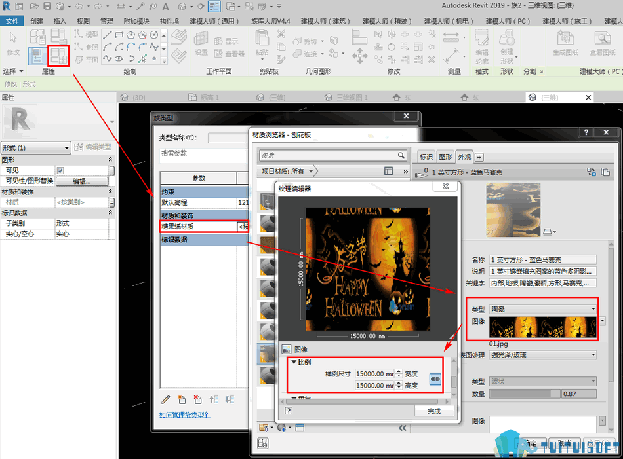Switch to the 标识 tab in material browser
The width and height of the screenshot is (623, 459).
426,156
